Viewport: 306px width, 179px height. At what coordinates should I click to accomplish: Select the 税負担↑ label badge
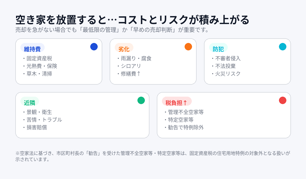click(x=176, y=103)
